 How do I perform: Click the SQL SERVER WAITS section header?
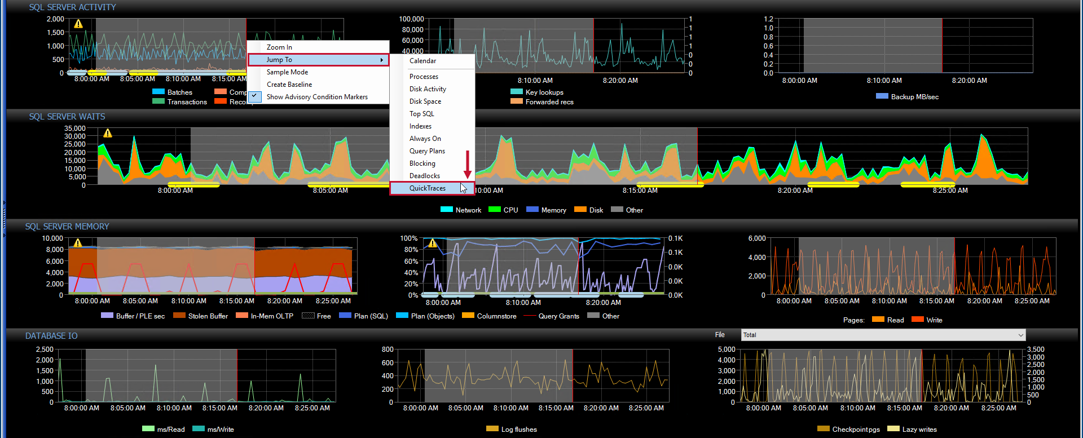pos(67,117)
